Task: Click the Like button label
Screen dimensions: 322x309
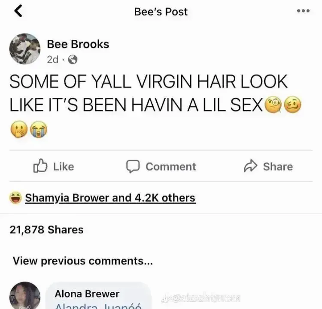Action: coord(64,167)
